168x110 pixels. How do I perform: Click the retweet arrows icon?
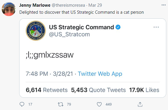click(x=60, y=104)
